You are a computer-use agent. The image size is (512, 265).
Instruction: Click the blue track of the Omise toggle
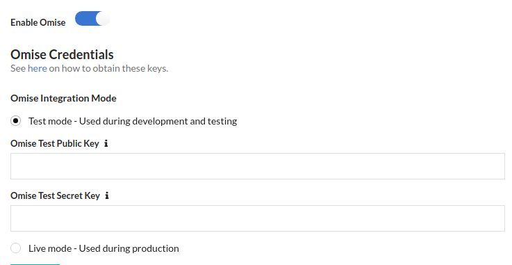pos(85,19)
